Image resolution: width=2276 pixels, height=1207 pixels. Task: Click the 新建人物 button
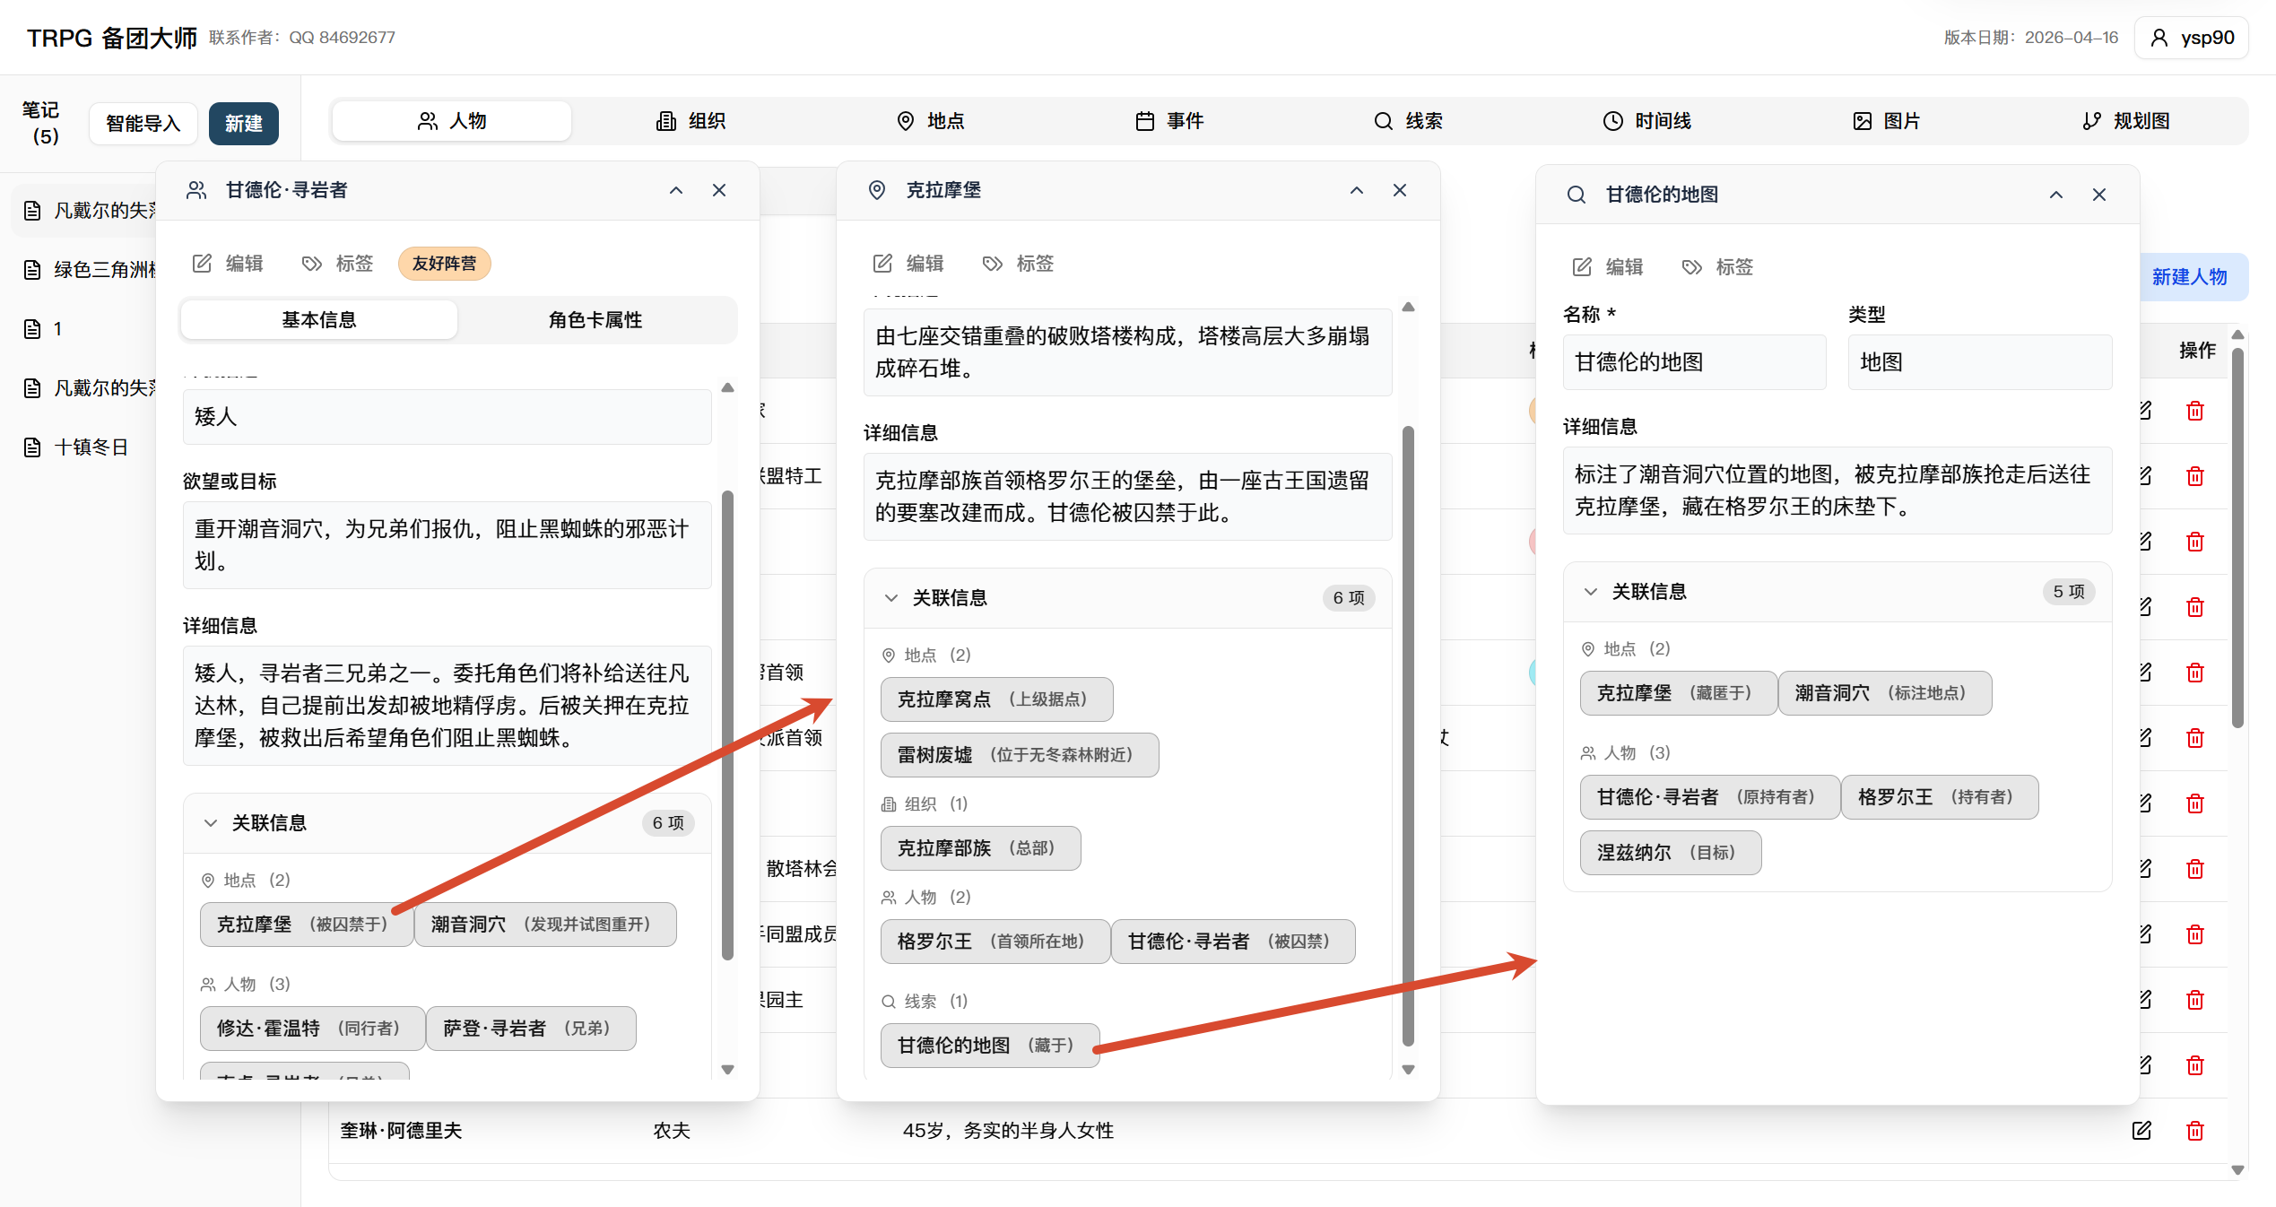(2189, 277)
